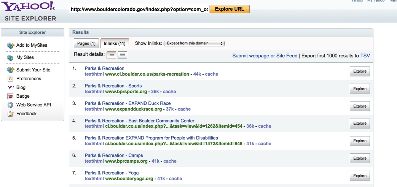Open My Sites link
The image size is (397, 187).
pos(25,57)
